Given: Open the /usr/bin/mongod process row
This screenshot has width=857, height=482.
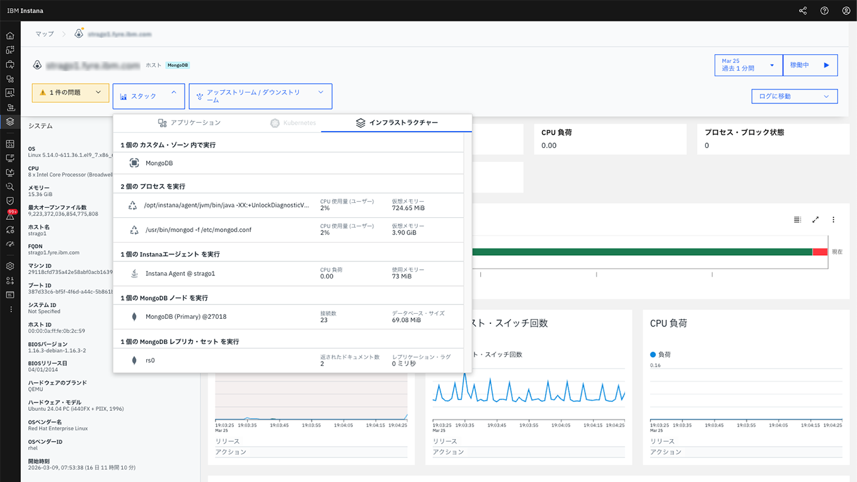Looking at the screenshot, I should pyautogui.click(x=288, y=230).
